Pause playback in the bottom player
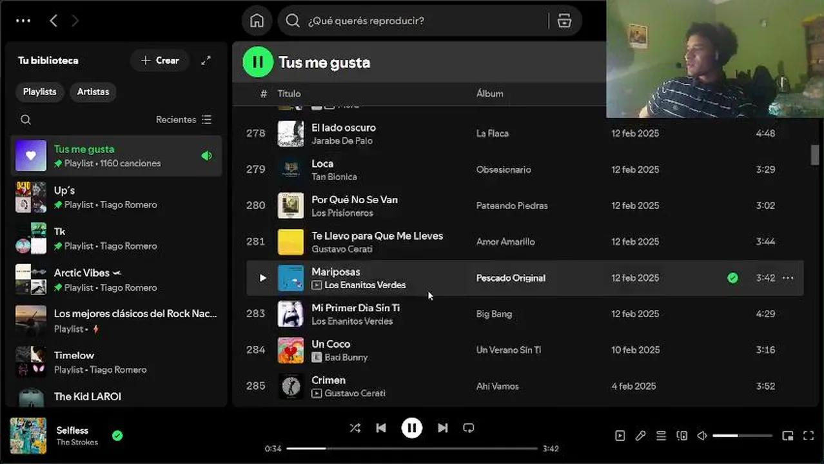Image resolution: width=824 pixels, height=464 pixels. coord(411,428)
